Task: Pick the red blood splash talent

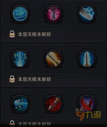Action: (87, 104)
